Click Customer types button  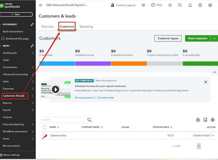(x=168, y=38)
